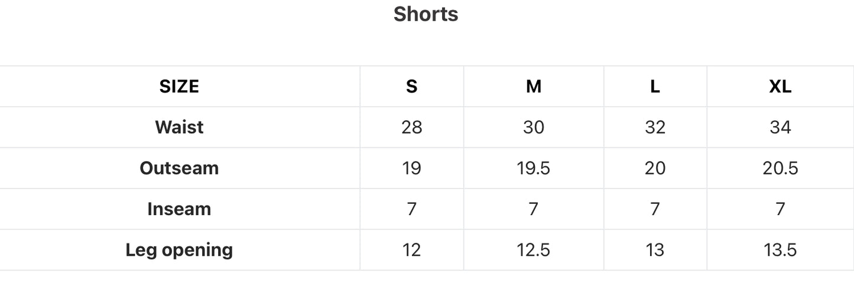Click waist value 30 for size M
Screen dimensions: 854x281
click(534, 127)
